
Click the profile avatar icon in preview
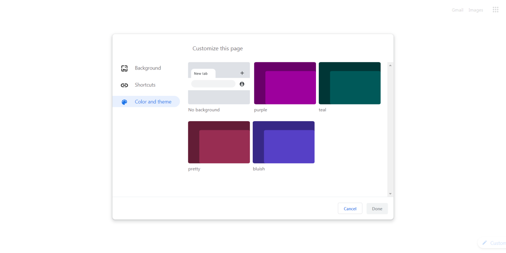tap(242, 84)
